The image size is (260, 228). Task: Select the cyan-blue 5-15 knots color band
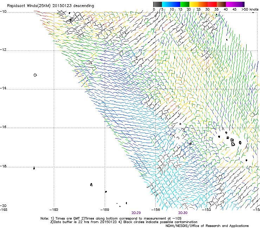point(171,4)
